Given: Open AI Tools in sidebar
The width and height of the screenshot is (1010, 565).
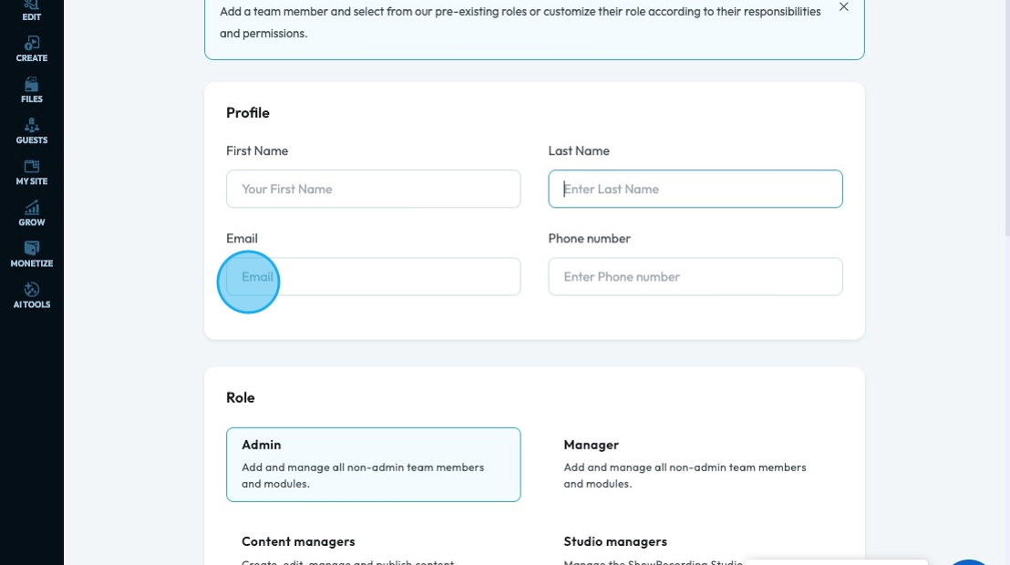Looking at the screenshot, I should pyautogui.click(x=31, y=294).
